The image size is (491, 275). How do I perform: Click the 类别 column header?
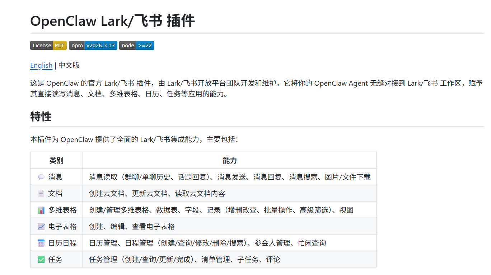click(56, 160)
